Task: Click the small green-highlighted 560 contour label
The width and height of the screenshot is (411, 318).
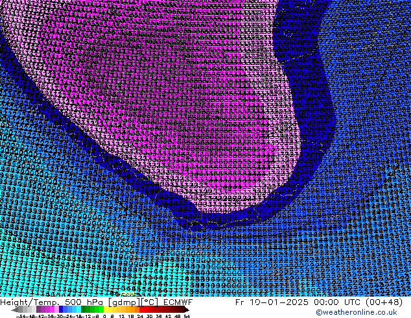Action: [128, 294]
